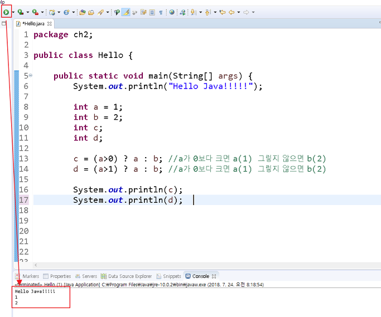Click the terminated Hello launch description text
Screen dimensions: 381x317
[139, 285]
